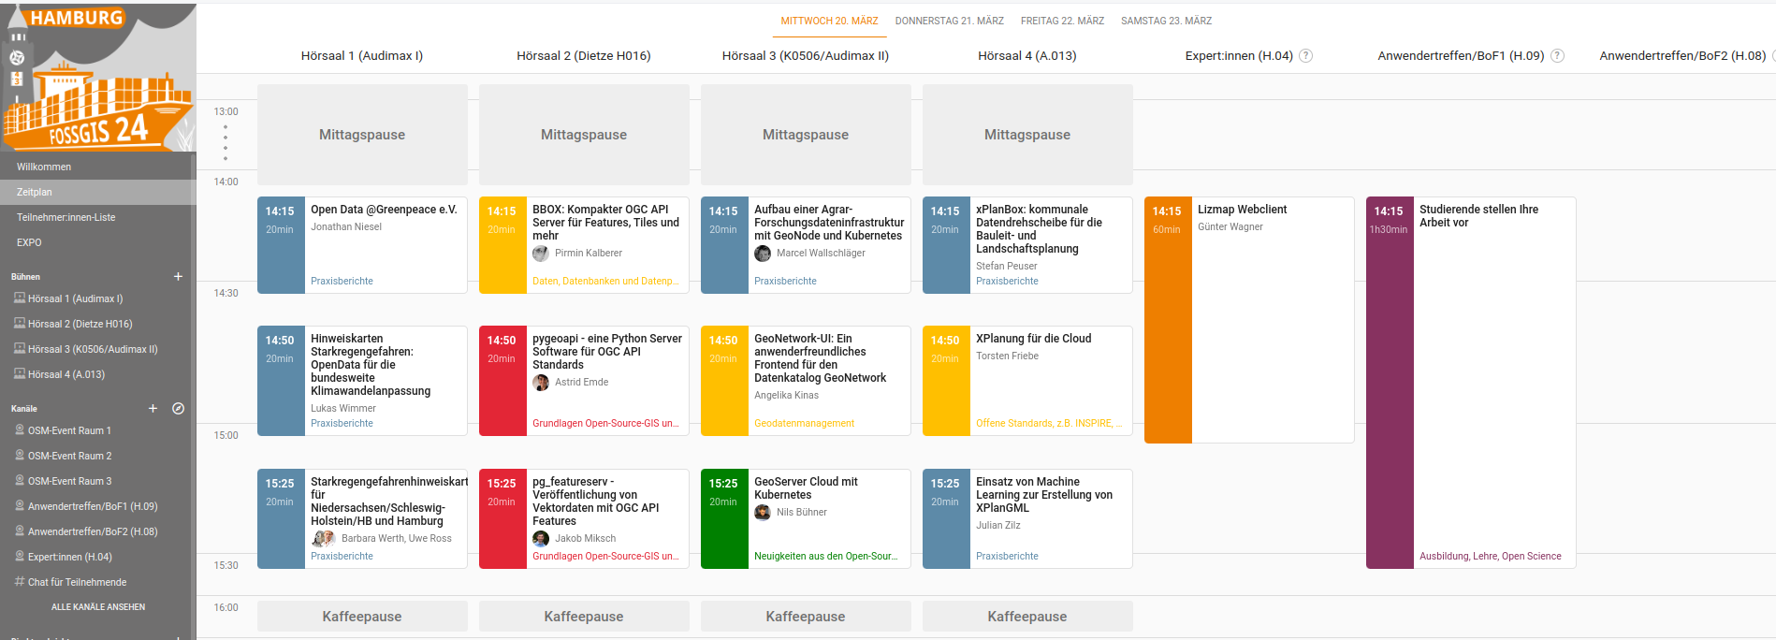Switch to Samstag 23. März tab
This screenshot has width=1776, height=640.
[x=1166, y=21]
